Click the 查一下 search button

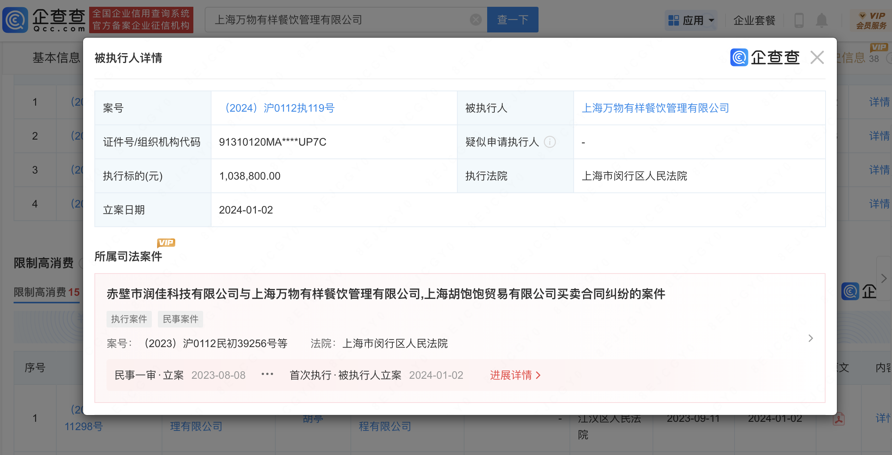click(512, 20)
